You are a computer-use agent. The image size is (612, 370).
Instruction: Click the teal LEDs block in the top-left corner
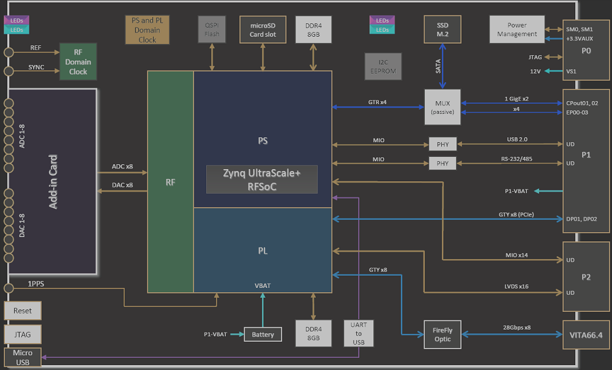(17, 29)
